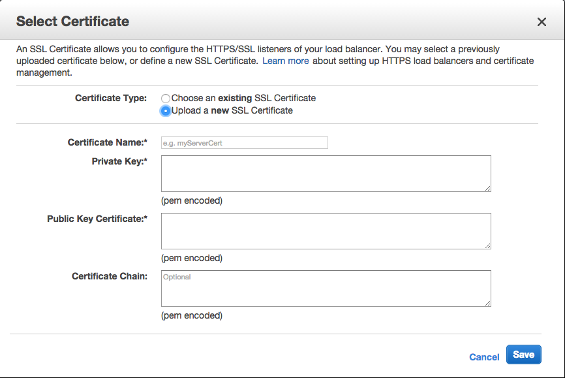Click the Certificate Type label
This screenshot has height=378, width=565.
[111, 98]
